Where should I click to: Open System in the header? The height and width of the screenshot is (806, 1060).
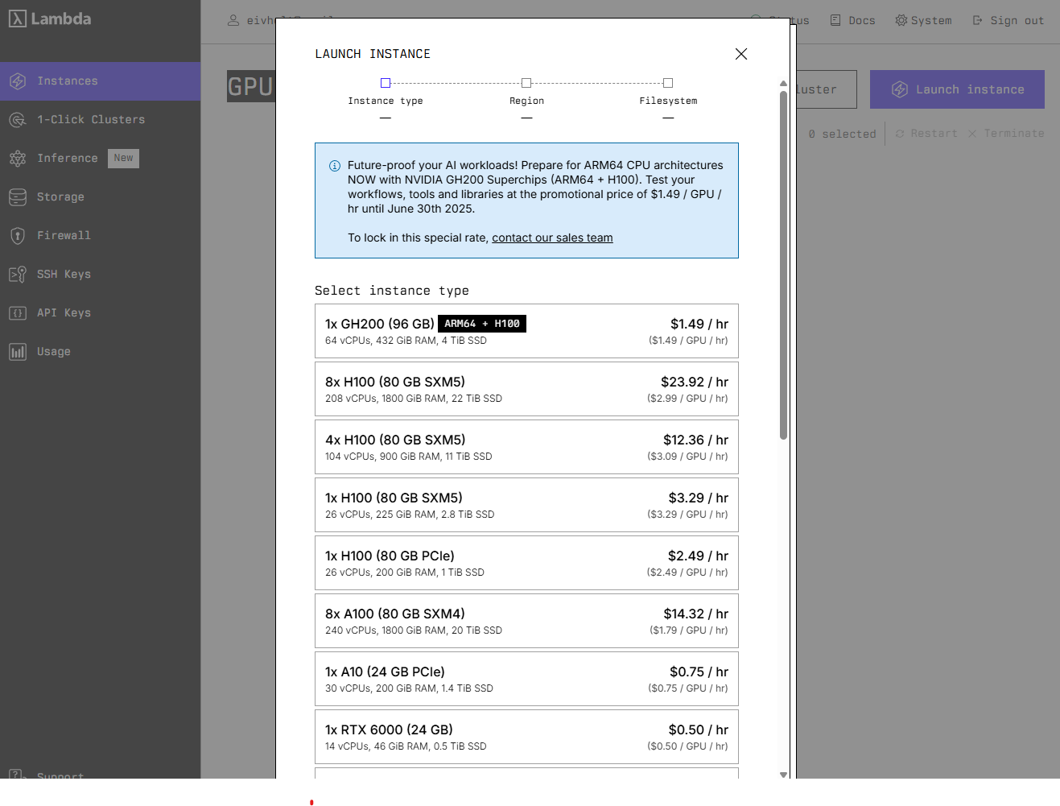[x=923, y=20]
